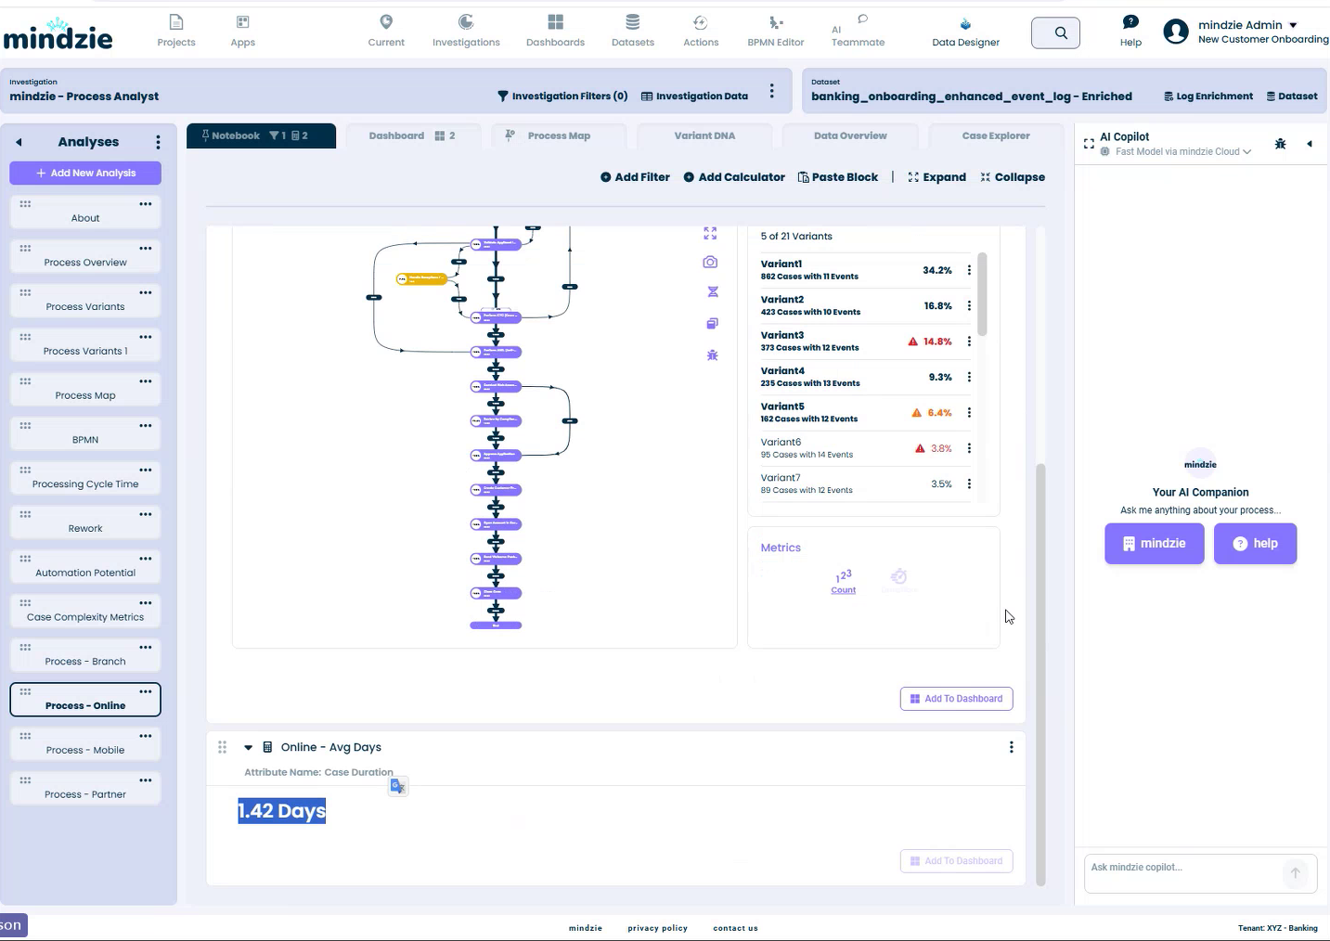Image resolution: width=1330 pixels, height=941 pixels.
Task: Switch to the Data Overview tab
Action: 850,135
